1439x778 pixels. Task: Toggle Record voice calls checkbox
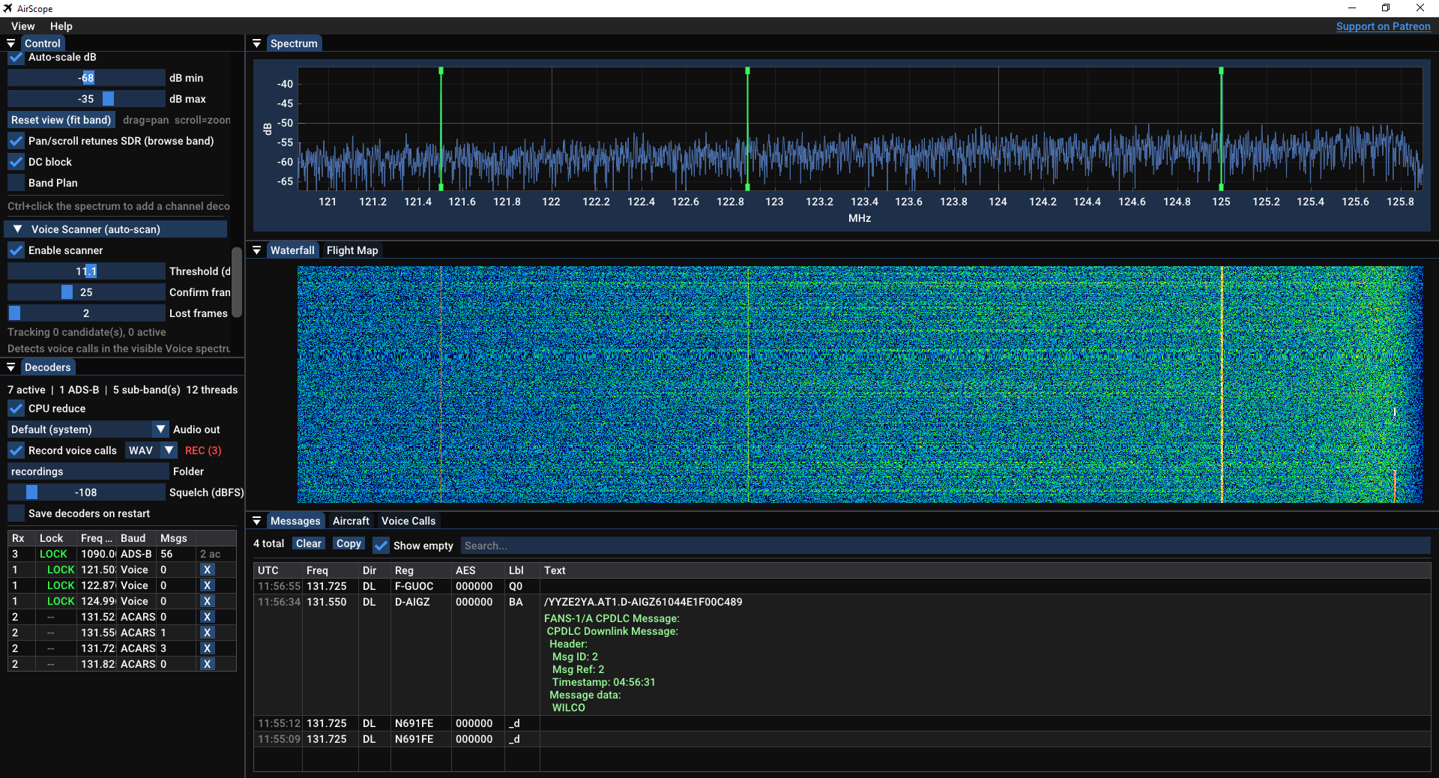(16, 450)
